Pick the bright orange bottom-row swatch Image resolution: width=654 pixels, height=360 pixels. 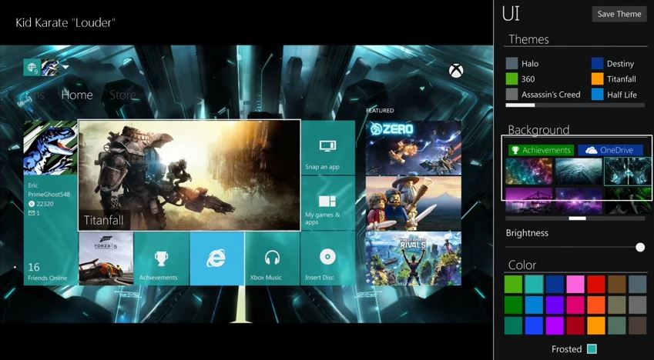pos(596,325)
